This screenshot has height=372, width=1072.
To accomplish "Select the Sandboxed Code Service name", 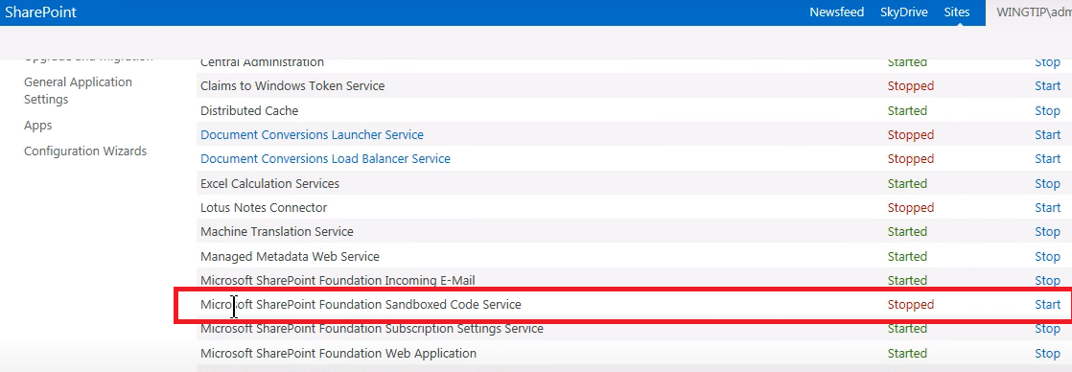I will 361,304.
